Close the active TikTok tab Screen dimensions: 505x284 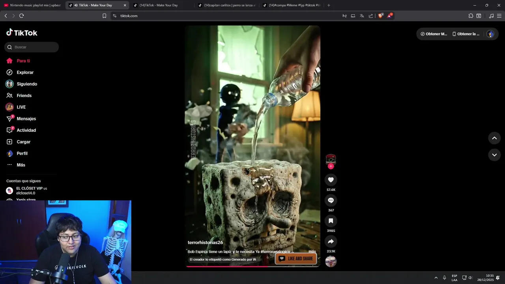[x=125, y=5]
